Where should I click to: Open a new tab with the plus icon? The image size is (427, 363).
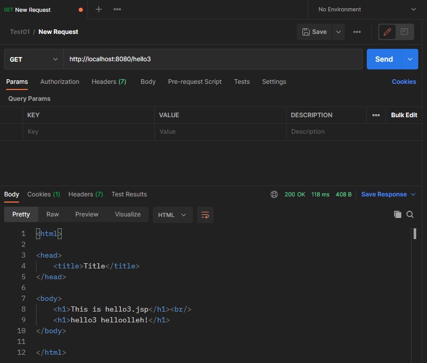coord(99,9)
